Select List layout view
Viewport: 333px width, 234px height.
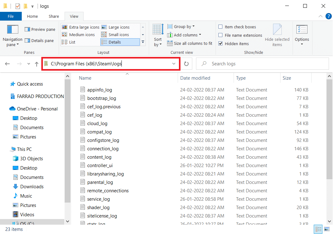[68, 42]
